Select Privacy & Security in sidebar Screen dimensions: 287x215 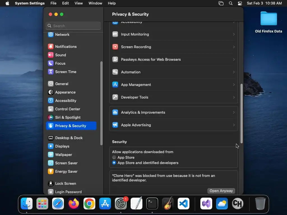pyautogui.click(x=71, y=126)
